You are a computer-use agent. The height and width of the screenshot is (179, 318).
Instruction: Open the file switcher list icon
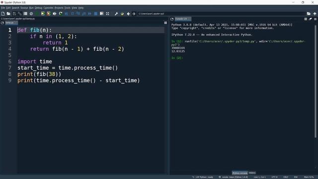tap(25, 13)
